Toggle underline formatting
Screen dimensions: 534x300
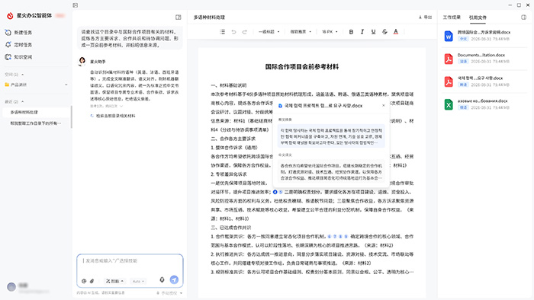373,32
